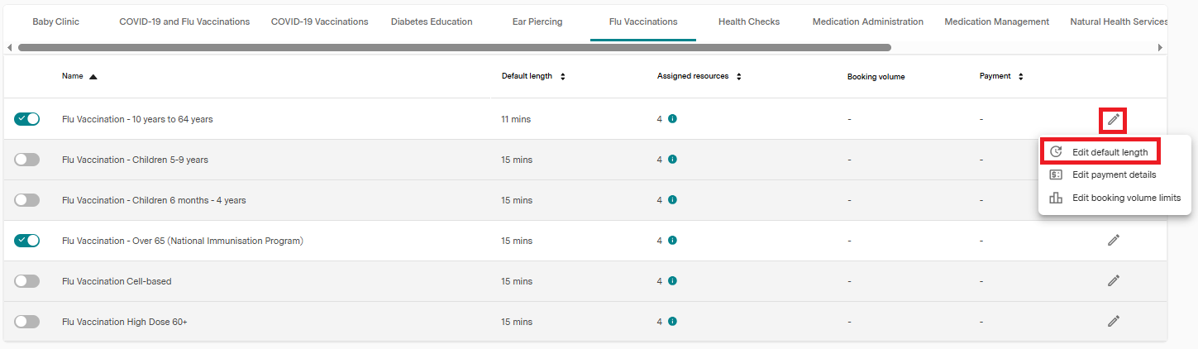Click edit pencil for Flu Vaccination Cell-based

1114,281
